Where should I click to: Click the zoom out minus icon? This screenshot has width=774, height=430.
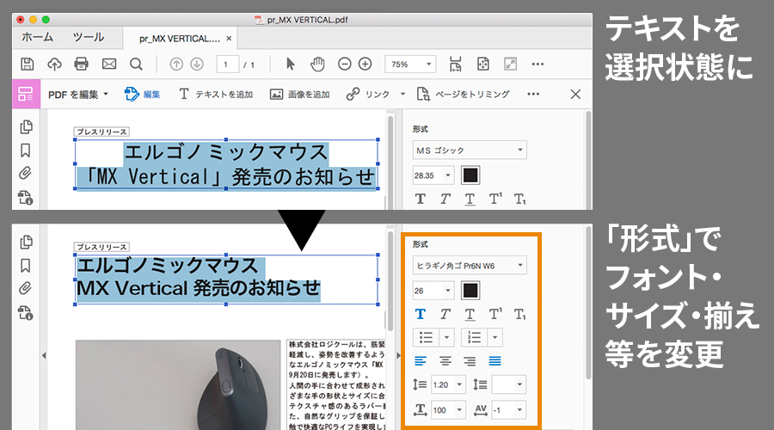[x=345, y=64]
